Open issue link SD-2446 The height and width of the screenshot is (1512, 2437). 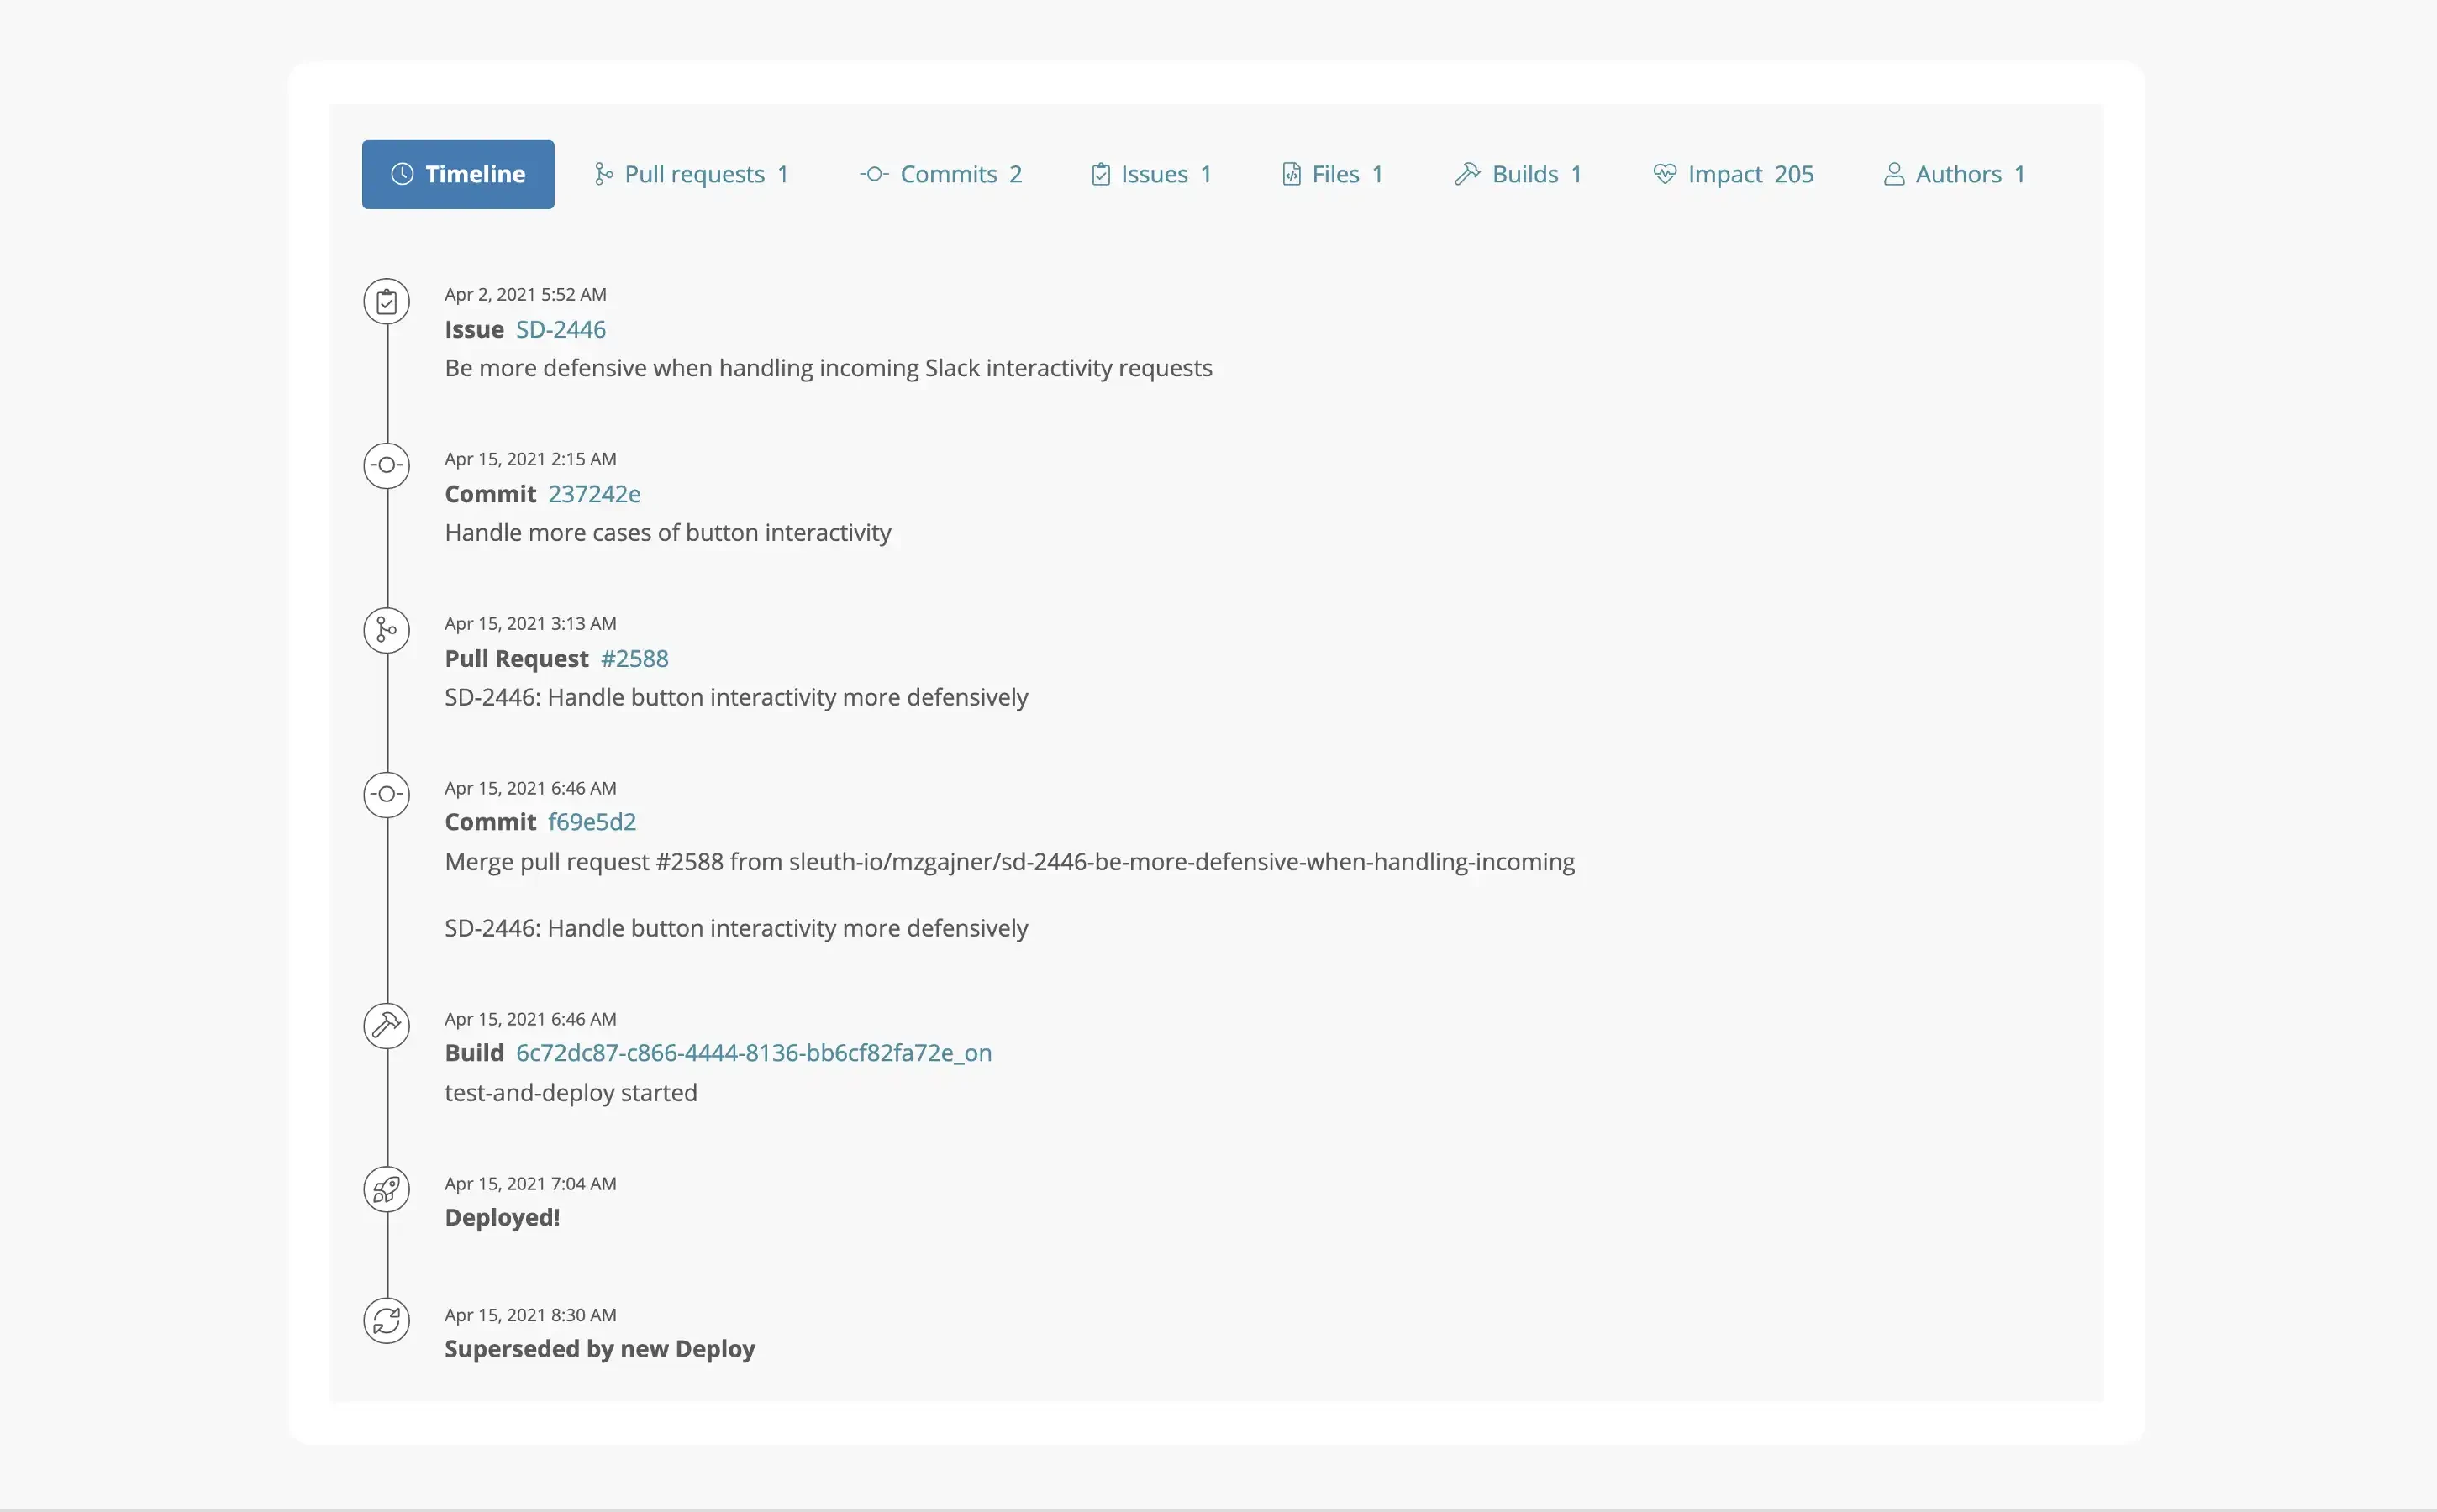click(561, 329)
